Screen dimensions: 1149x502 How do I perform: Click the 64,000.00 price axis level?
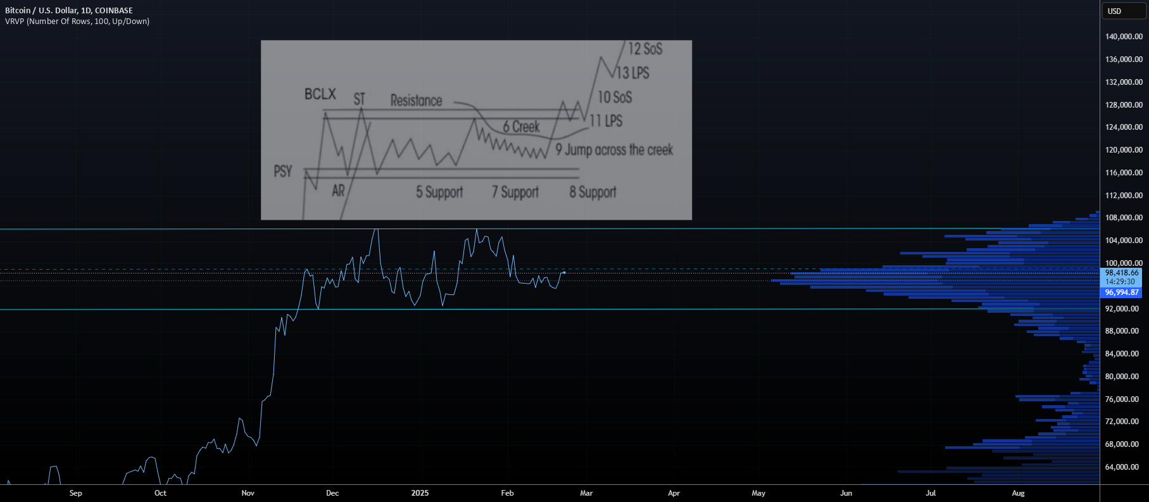click(x=1124, y=467)
